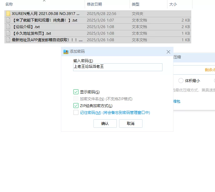Click the 记住密码(M) blue label link
The height and width of the screenshot is (192, 215).
pyautogui.click(x=115, y=113)
